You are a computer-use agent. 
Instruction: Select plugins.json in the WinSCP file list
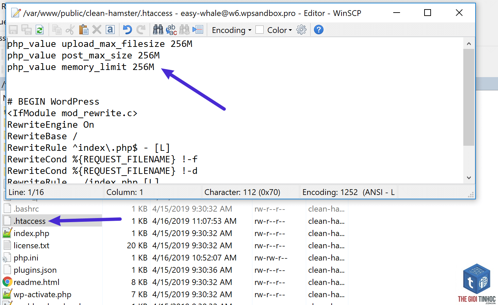pyautogui.click(x=35, y=270)
